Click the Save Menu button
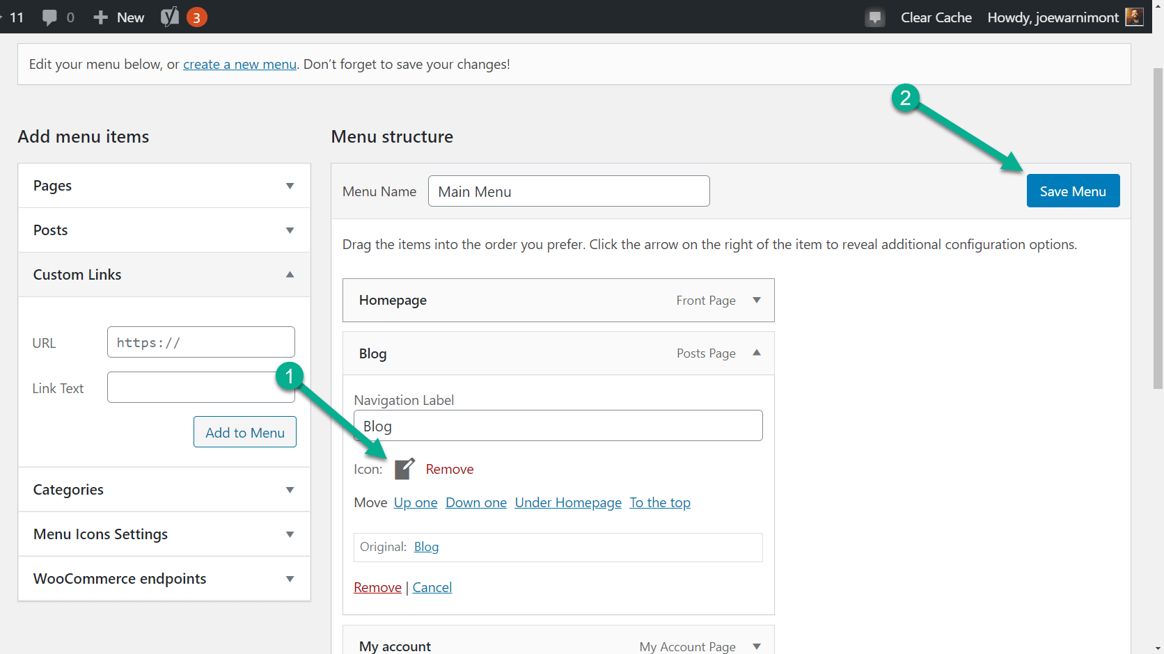Image resolution: width=1164 pixels, height=654 pixels. 1073,191
